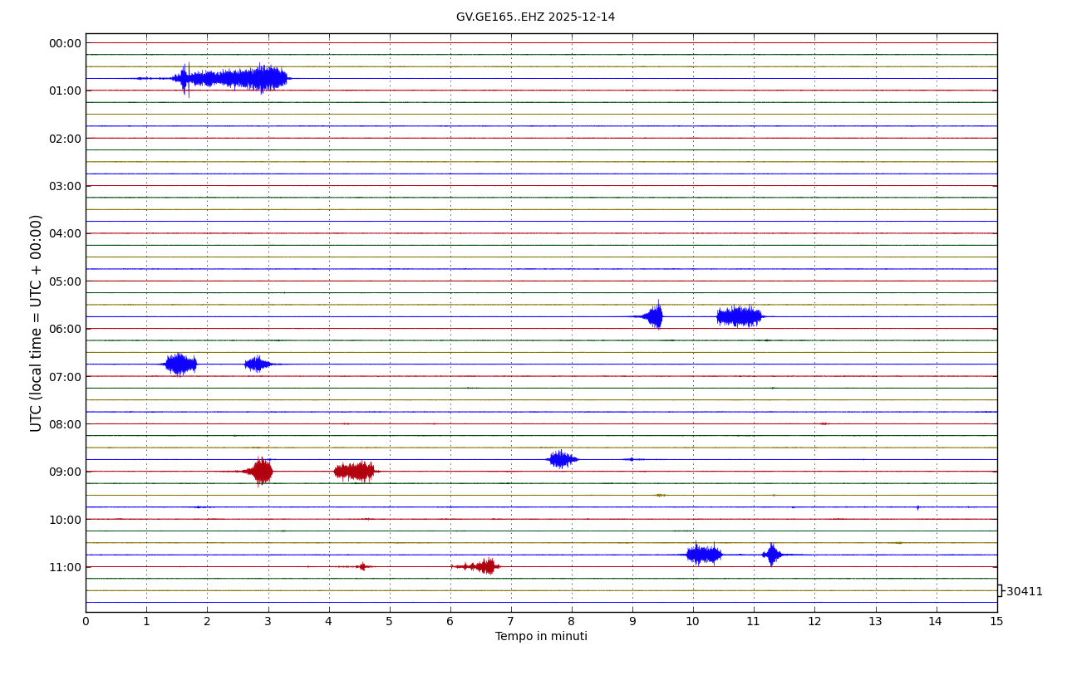Click the vertical UTC local time axis label
The width and height of the screenshot is (1072, 680).
[x=37, y=323]
